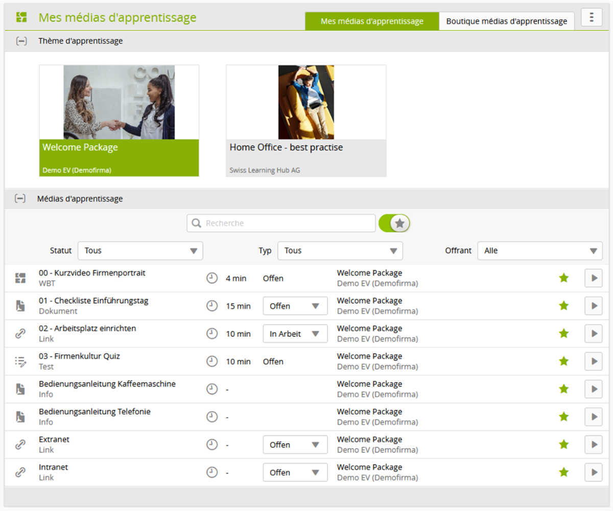The width and height of the screenshot is (613, 511).
Task: Open the three-dot options menu
Action: coord(592,17)
